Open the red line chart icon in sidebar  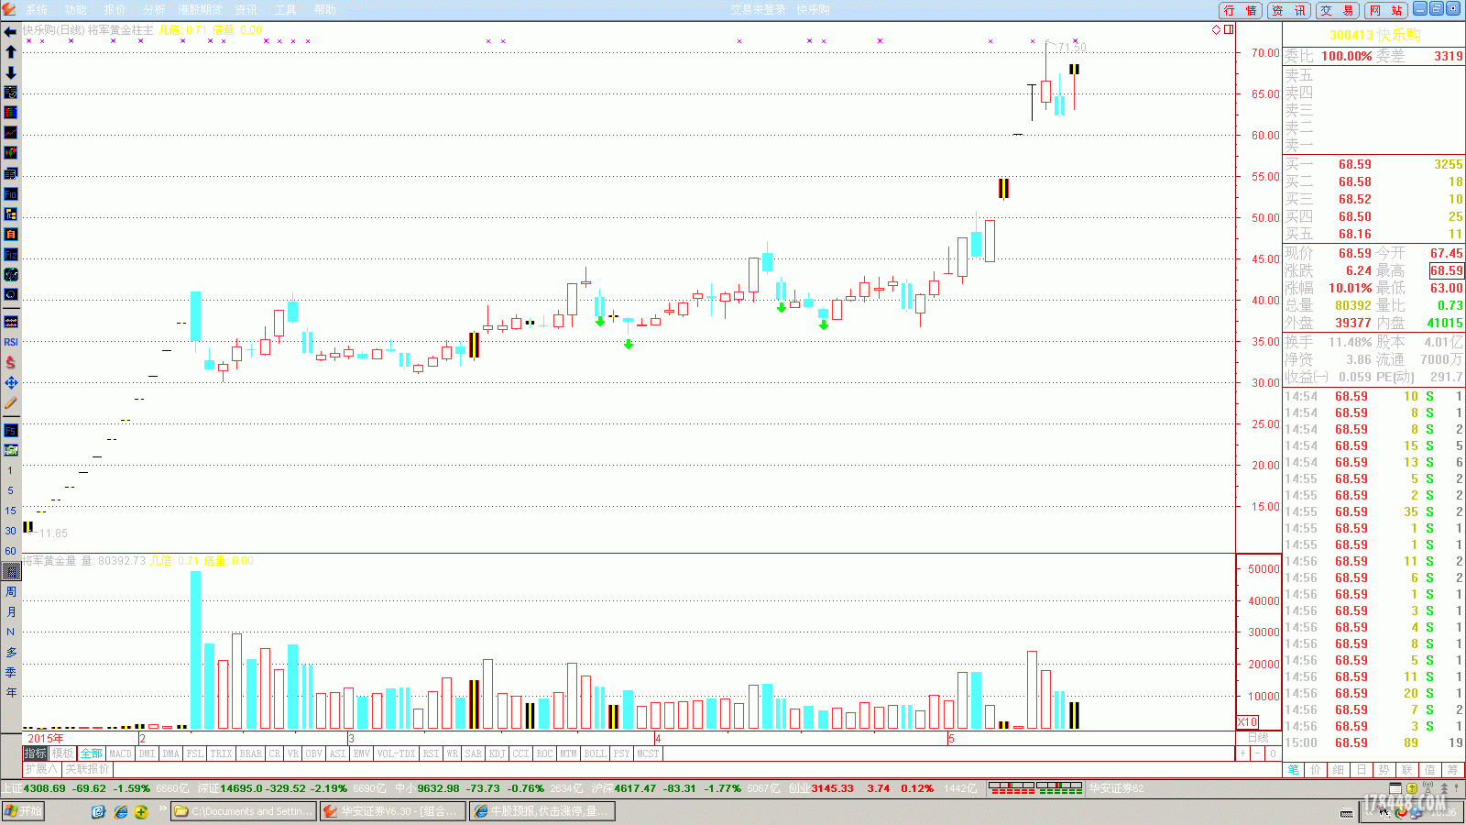click(x=10, y=133)
